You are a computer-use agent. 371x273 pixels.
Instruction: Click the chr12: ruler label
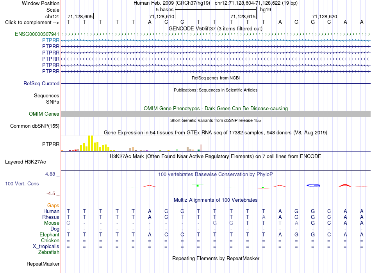coord(52,16)
